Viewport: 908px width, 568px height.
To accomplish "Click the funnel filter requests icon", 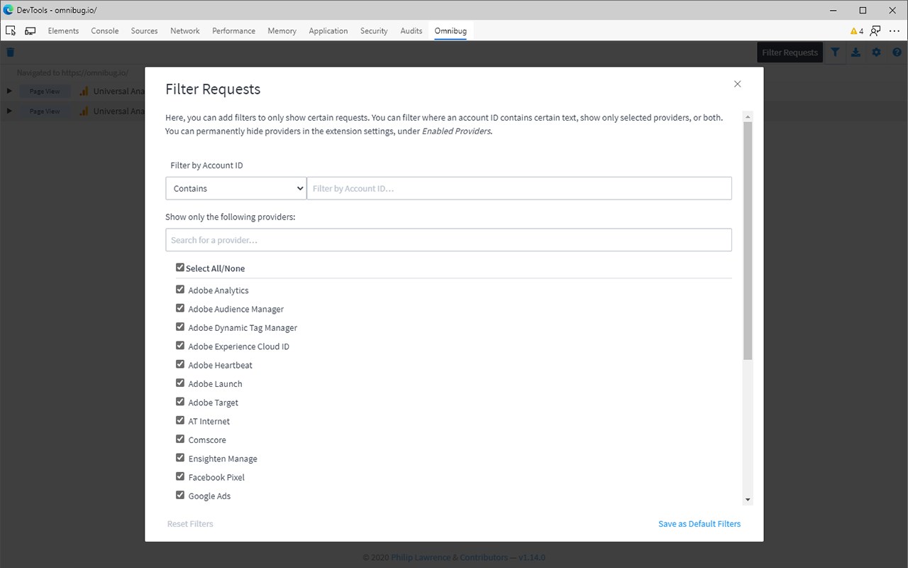I will click(836, 52).
